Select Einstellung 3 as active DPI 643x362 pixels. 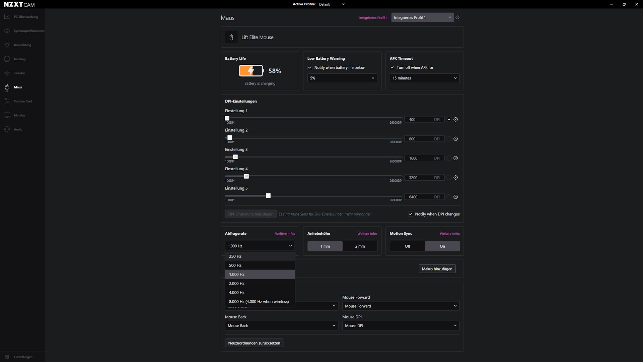pyautogui.click(x=449, y=158)
